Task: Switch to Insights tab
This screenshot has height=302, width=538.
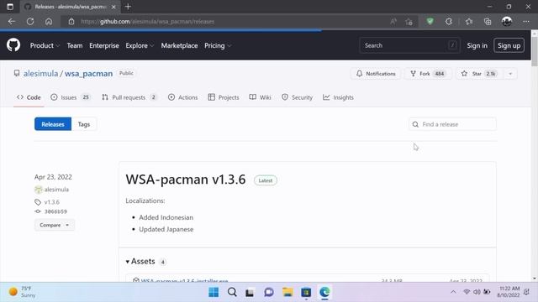Action: 338,97
